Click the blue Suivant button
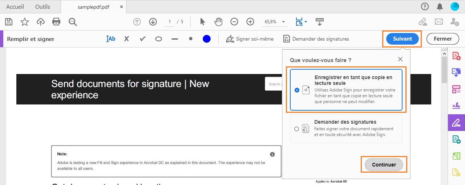This screenshot has width=465, height=185. (x=403, y=39)
